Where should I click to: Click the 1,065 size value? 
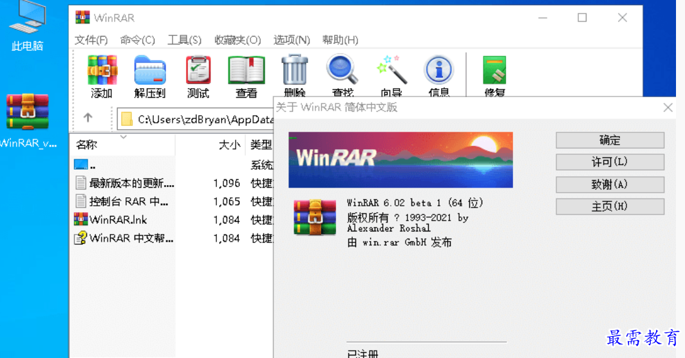227,201
